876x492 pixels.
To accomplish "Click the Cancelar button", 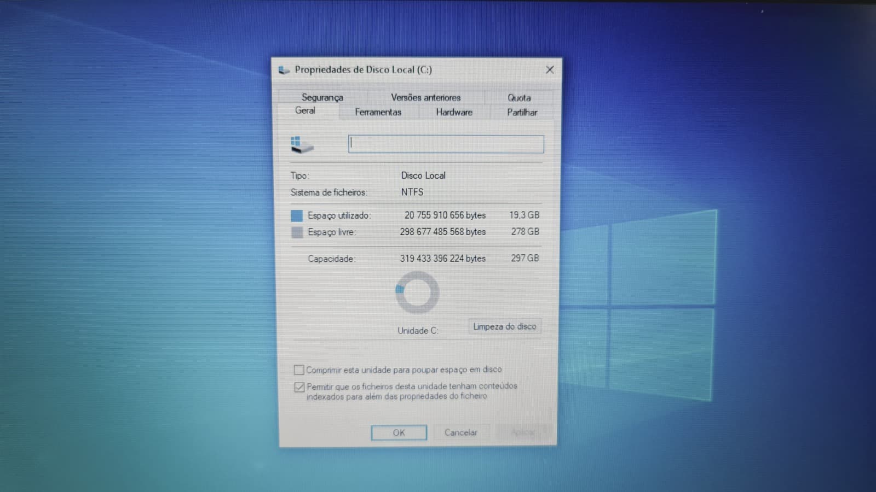I will pos(460,432).
